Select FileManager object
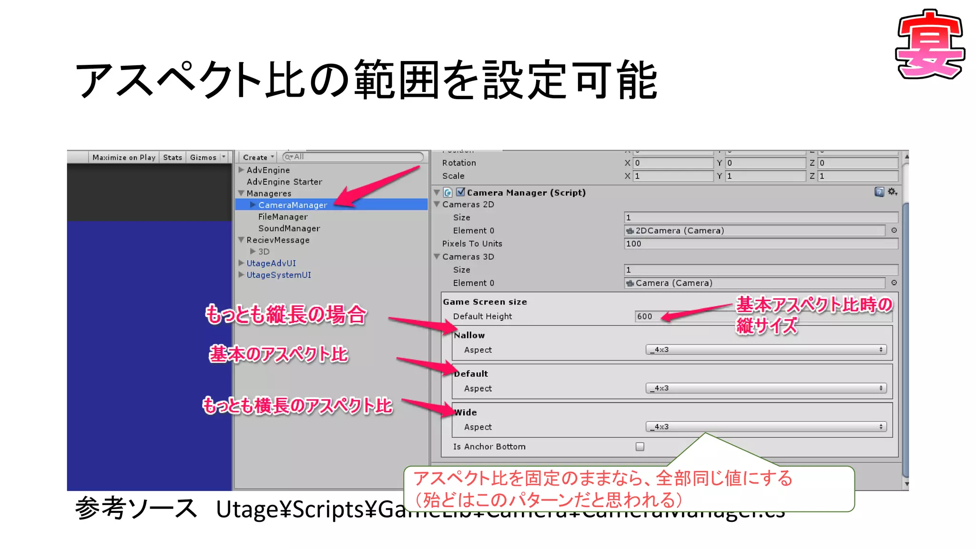The height and width of the screenshot is (549, 976). 283,217
